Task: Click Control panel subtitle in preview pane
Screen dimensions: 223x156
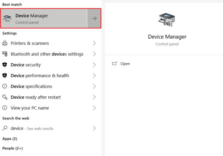Action: click(167, 44)
